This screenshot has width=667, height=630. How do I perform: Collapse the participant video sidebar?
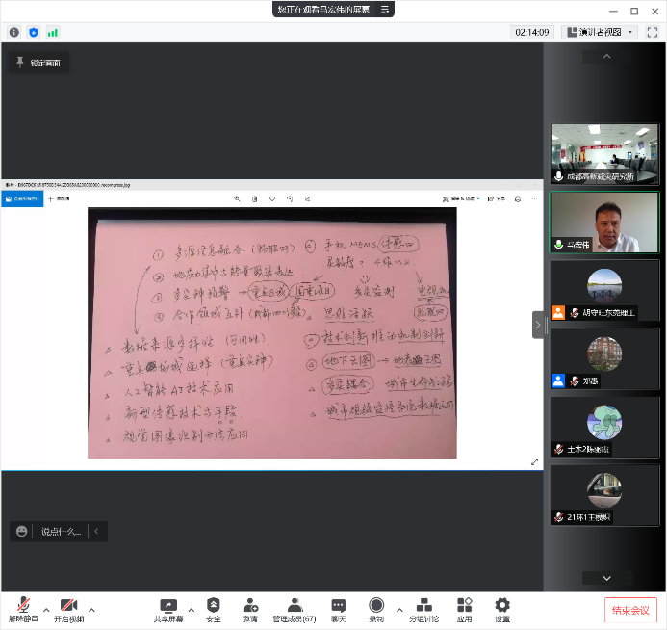coord(538,325)
